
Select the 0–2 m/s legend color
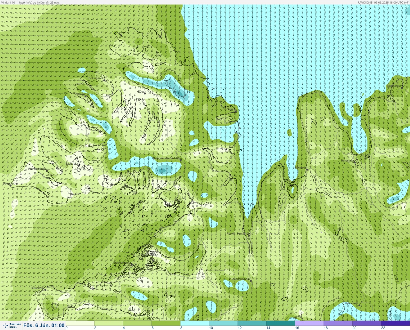80,323
